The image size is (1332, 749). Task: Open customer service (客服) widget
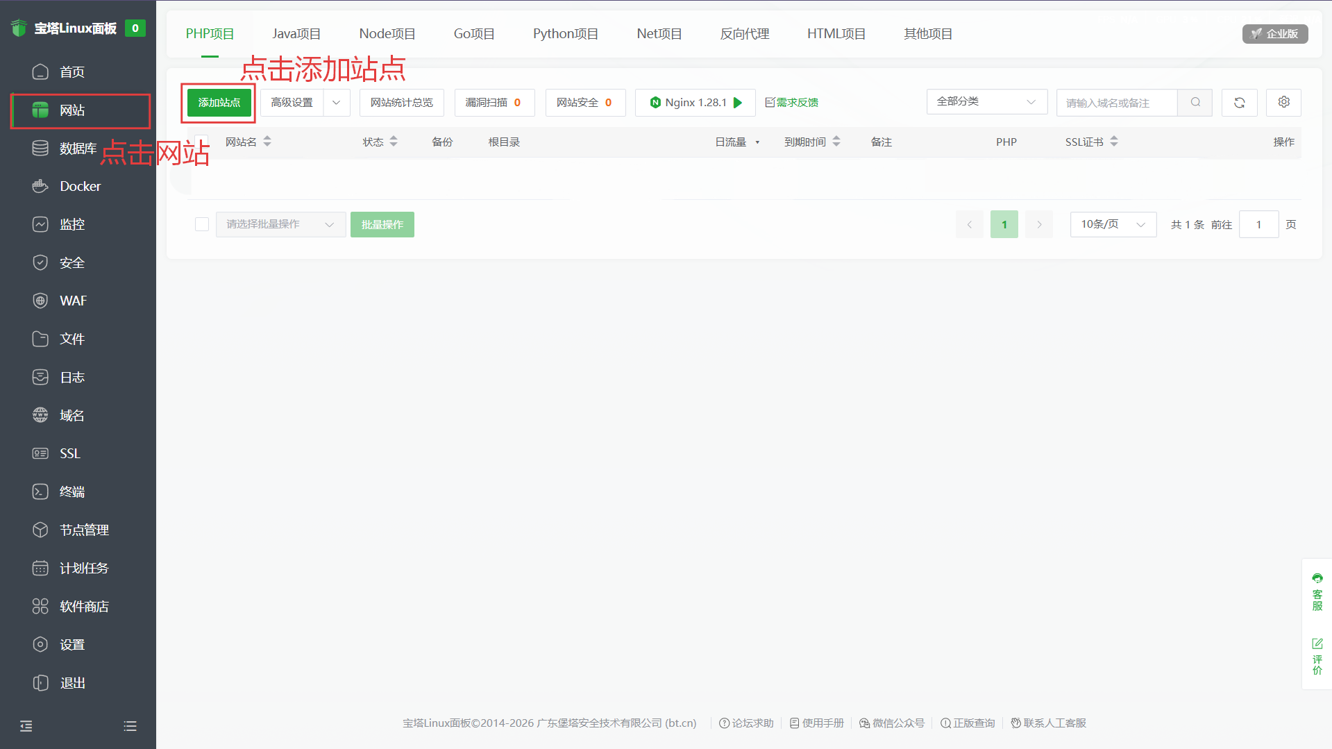[x=1317, y=591]
